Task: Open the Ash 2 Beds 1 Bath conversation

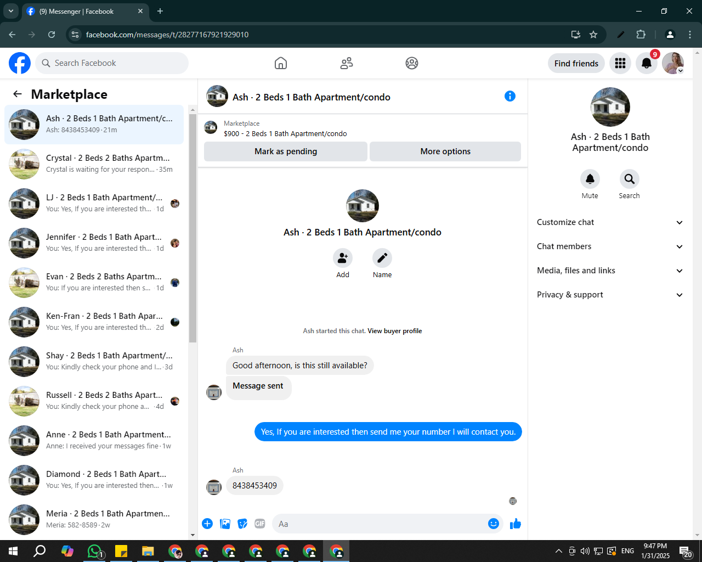Action: [94, 125]
